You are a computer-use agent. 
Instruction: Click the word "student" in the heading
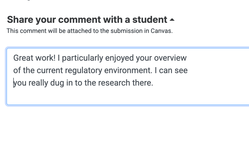(150, 20)
